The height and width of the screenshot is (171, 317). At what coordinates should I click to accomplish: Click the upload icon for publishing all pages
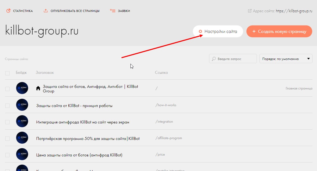(46, 11)
